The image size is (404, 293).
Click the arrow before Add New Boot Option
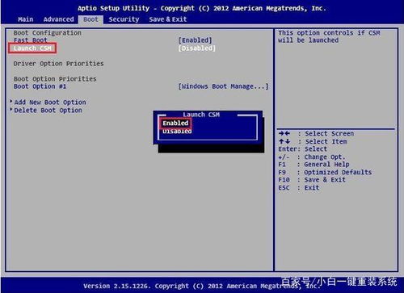coord(11,102)
